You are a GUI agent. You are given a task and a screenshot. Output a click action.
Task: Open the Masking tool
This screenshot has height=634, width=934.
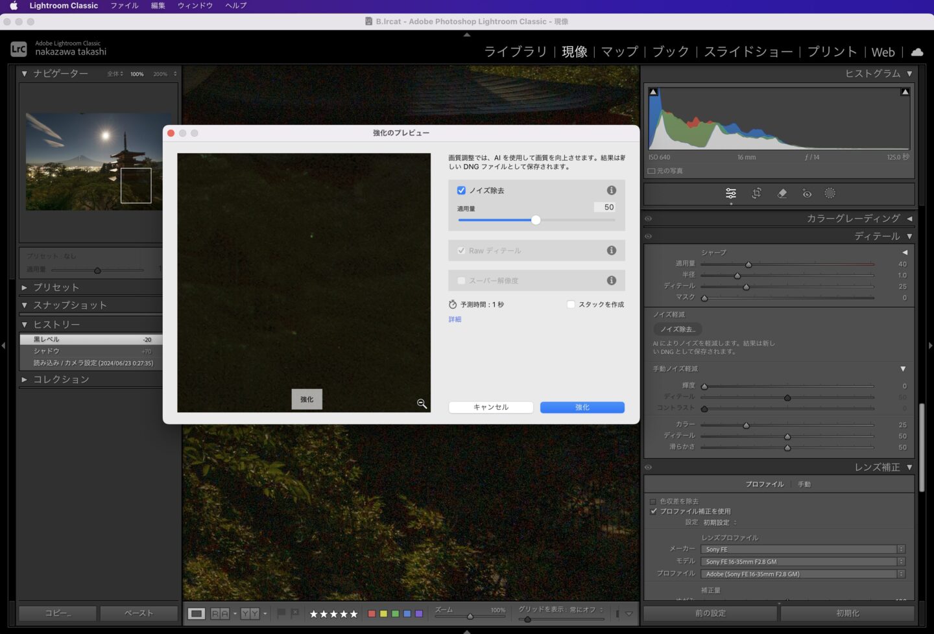(830, 193)
